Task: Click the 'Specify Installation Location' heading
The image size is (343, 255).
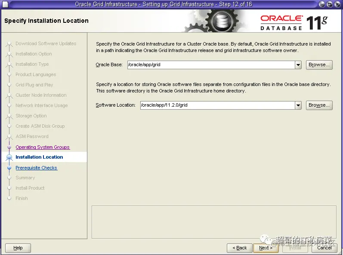Action: tap(46, 21)
